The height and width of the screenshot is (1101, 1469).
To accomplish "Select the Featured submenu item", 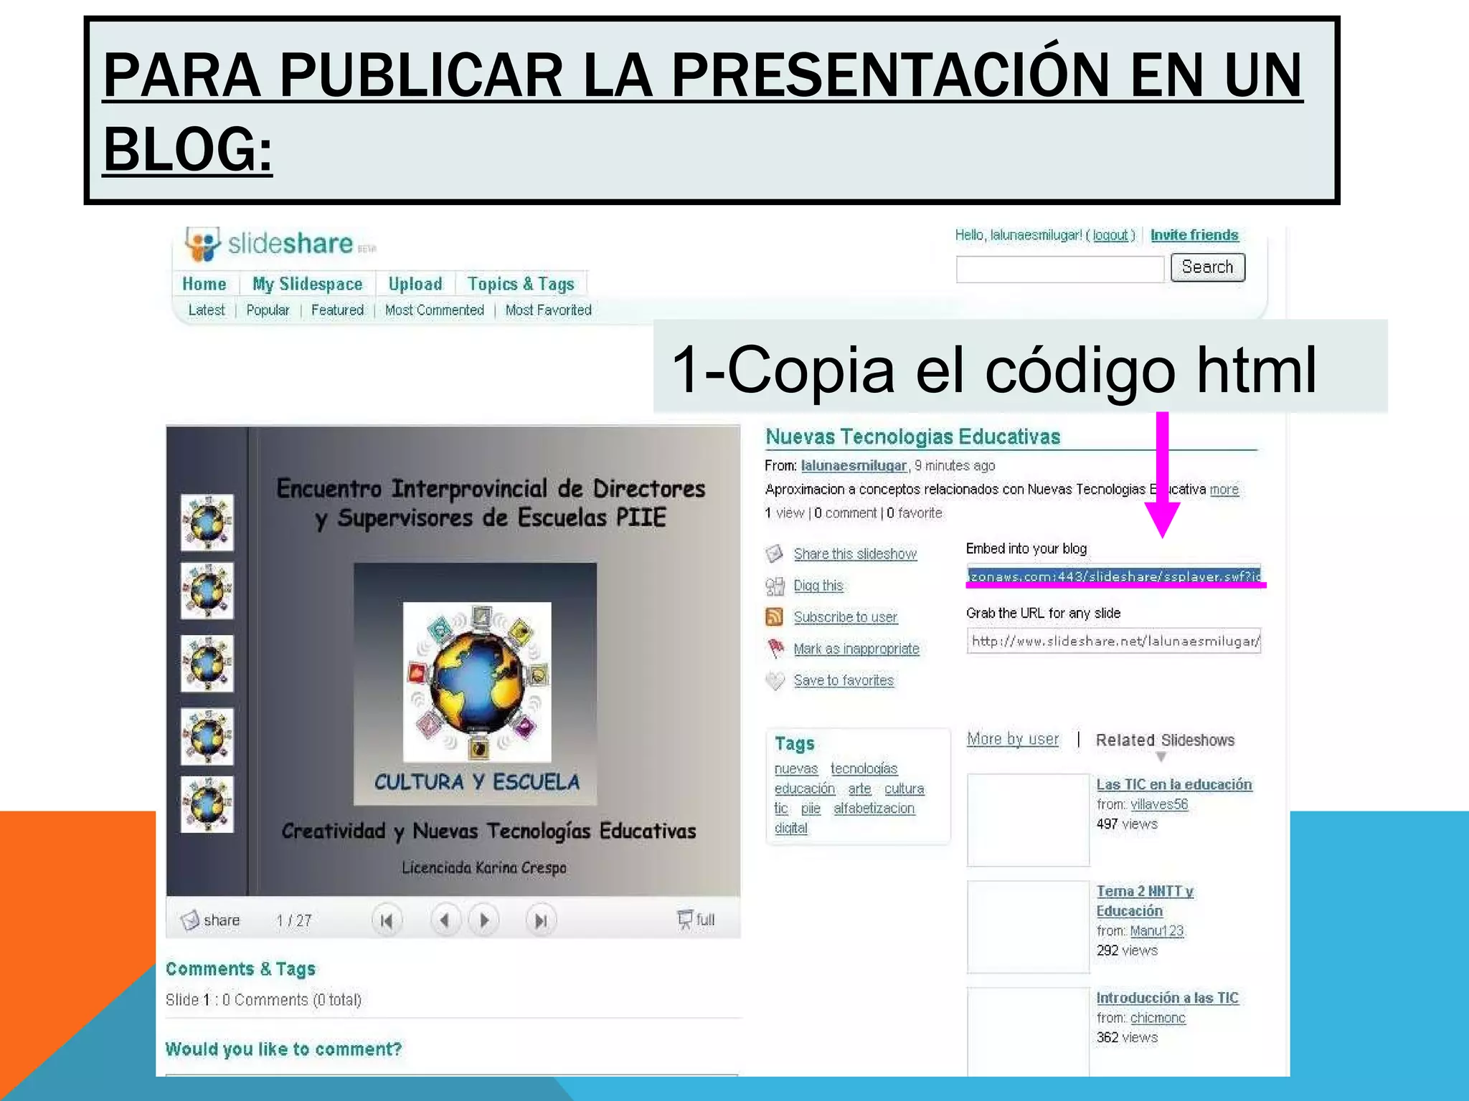I will (x=337, y=310).
